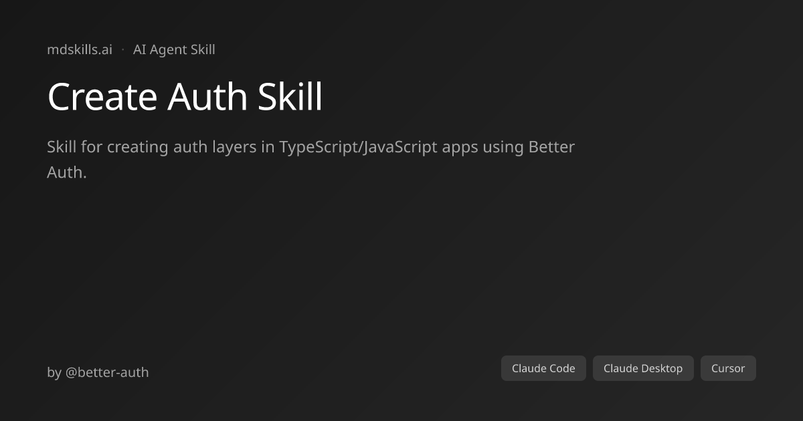Click the description mentioning Better Auth
803x421 pixels.
tap(311, 160)
